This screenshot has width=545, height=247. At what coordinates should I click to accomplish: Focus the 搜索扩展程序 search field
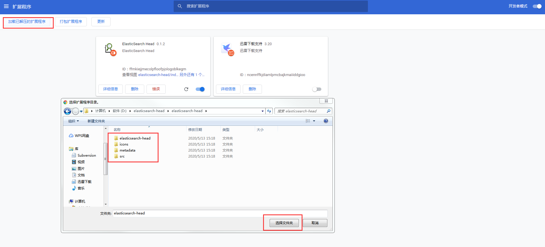tap(271, 6)
